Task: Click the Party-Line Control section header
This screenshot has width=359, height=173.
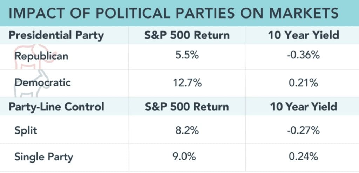Action: (x=56, y=106)
